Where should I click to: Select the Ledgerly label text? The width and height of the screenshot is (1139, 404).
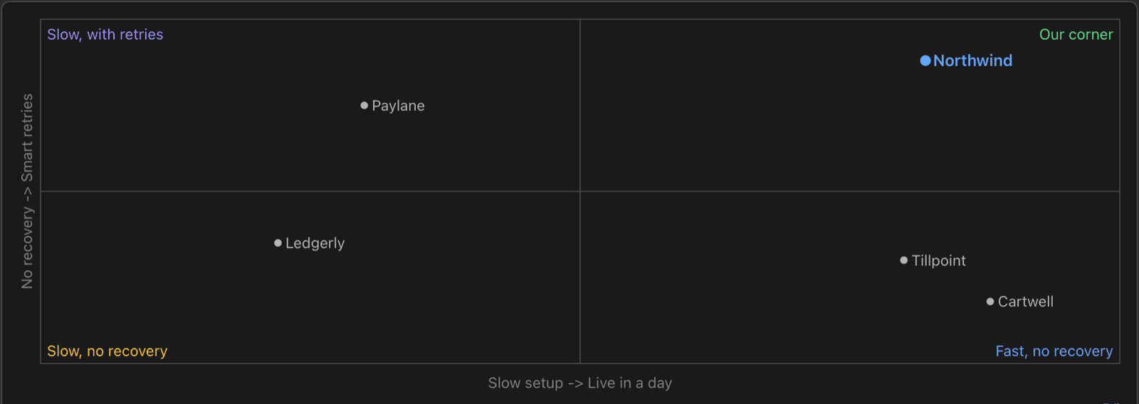click(315, 243)
